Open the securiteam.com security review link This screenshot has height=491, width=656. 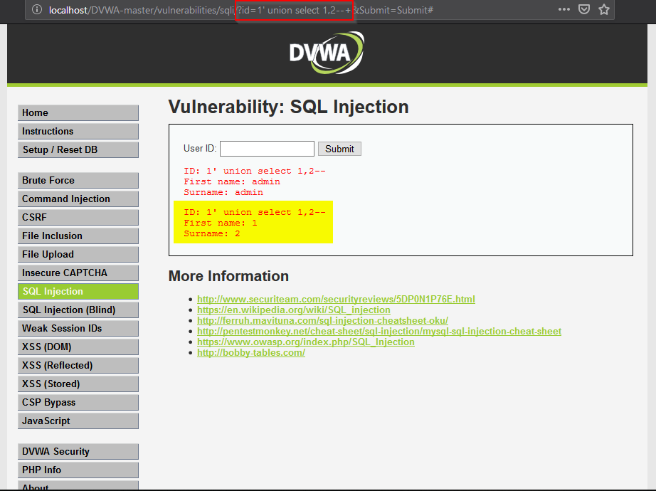click(336, 300)
